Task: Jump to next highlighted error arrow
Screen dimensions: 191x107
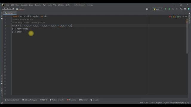Action: pyautogui.click(x=186, y=17)
